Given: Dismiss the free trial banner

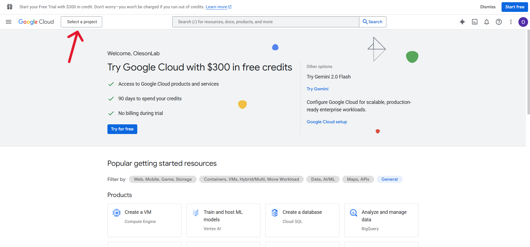Looking at the screenshot, I should click(x=488, y=7).
